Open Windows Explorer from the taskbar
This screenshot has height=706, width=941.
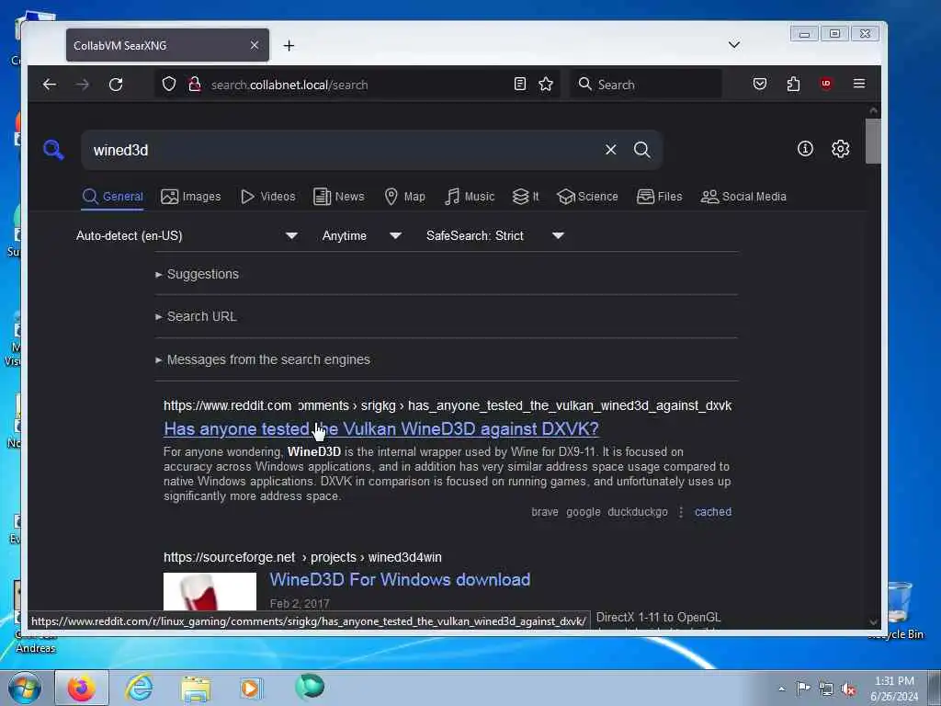pos(196,689)
